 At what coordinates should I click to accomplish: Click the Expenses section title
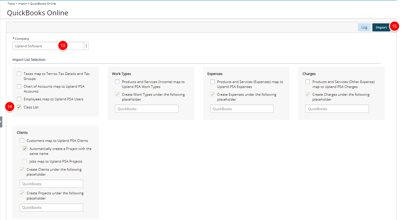pos(215,74)
